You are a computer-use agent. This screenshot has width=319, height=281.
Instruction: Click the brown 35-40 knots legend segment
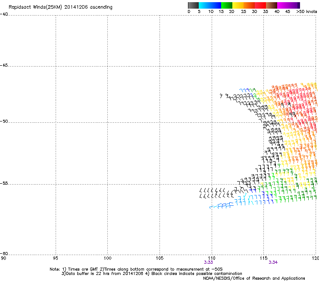(272, 5)
